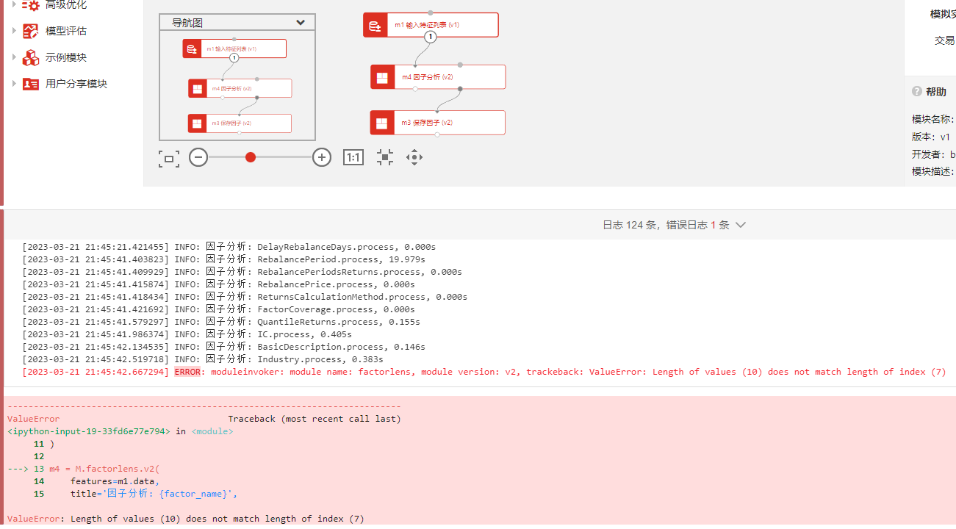
Task: Click the output port badge 1 on canvas m1
Action: (431, 37)
